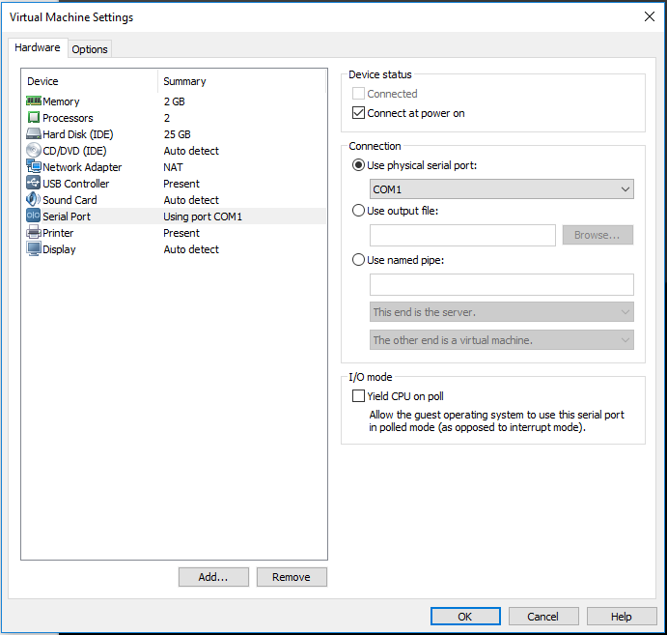The image size is (667, 635).
Task: Open the Hardware tab
Action: 38,47
